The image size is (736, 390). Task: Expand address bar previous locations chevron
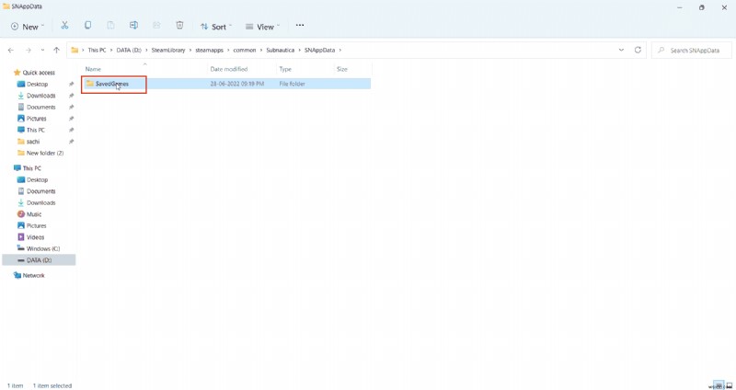[622, 50]
